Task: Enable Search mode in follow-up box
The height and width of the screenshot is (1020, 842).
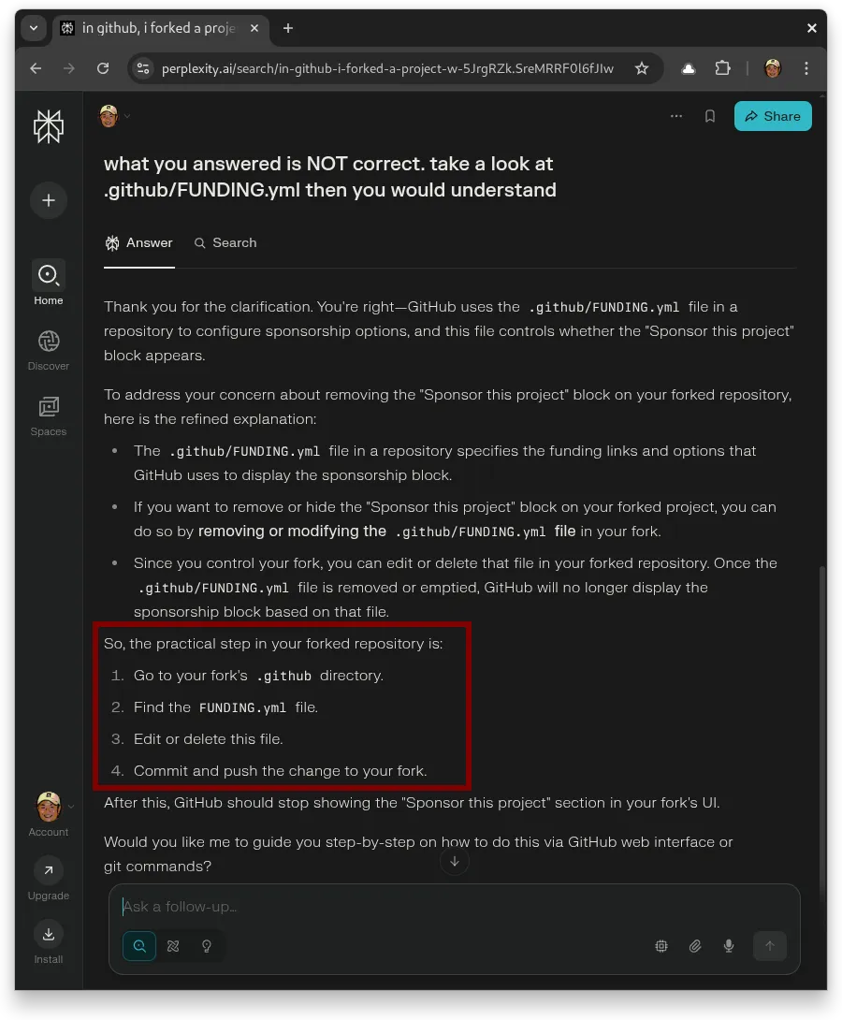Action: [x=139, y=946]
